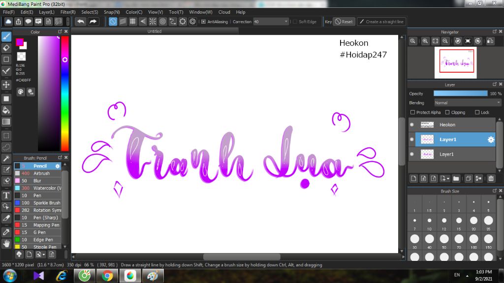Undock the Layer panel
This screenshot has height=283, width=504.
point(495,84)
